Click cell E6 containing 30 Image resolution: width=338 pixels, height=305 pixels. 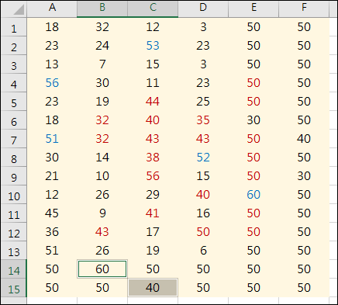tap(253, 120)
